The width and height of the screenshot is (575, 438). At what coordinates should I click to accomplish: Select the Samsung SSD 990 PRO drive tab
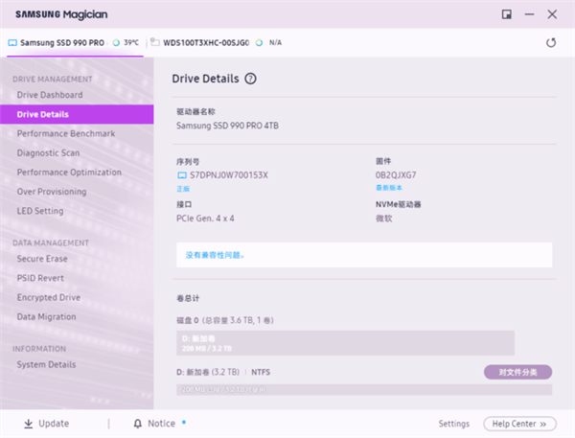point(59,43)
